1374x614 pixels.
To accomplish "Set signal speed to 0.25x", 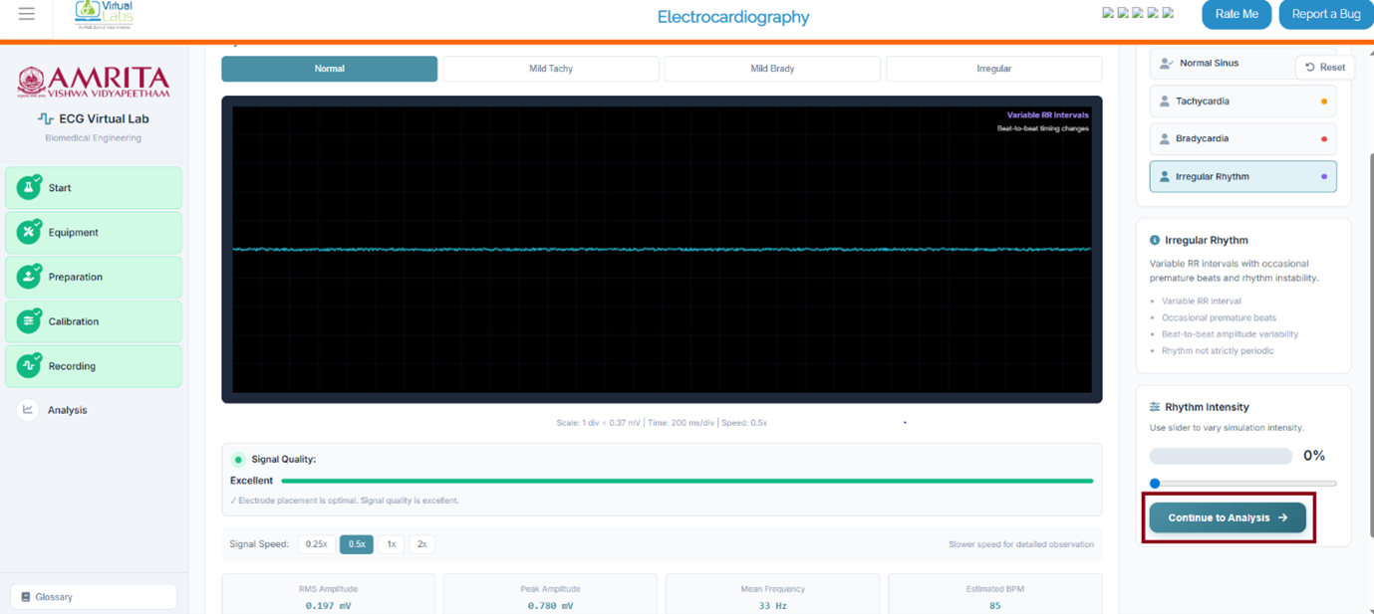I will coord(316,544).
